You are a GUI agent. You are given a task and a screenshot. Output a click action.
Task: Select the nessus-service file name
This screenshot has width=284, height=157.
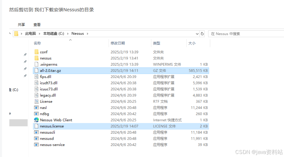[52, 145]
